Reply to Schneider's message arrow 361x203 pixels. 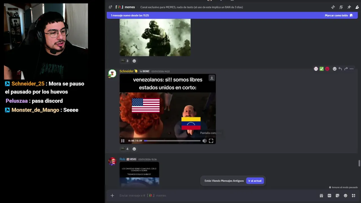(340, 69)
